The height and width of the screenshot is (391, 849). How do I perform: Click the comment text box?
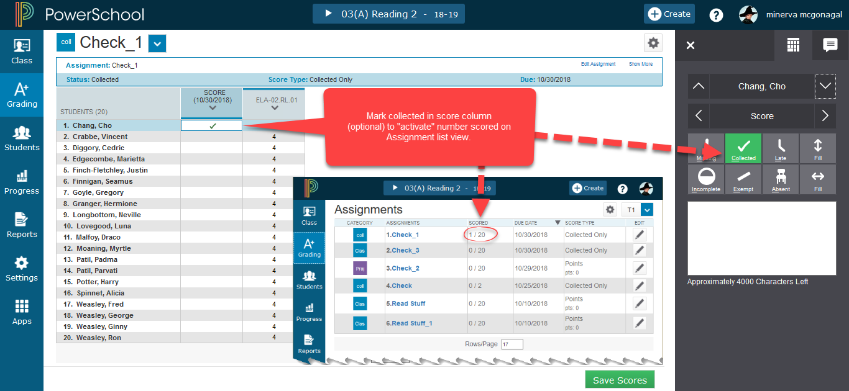pyautogui.click(x=762, y=238)
